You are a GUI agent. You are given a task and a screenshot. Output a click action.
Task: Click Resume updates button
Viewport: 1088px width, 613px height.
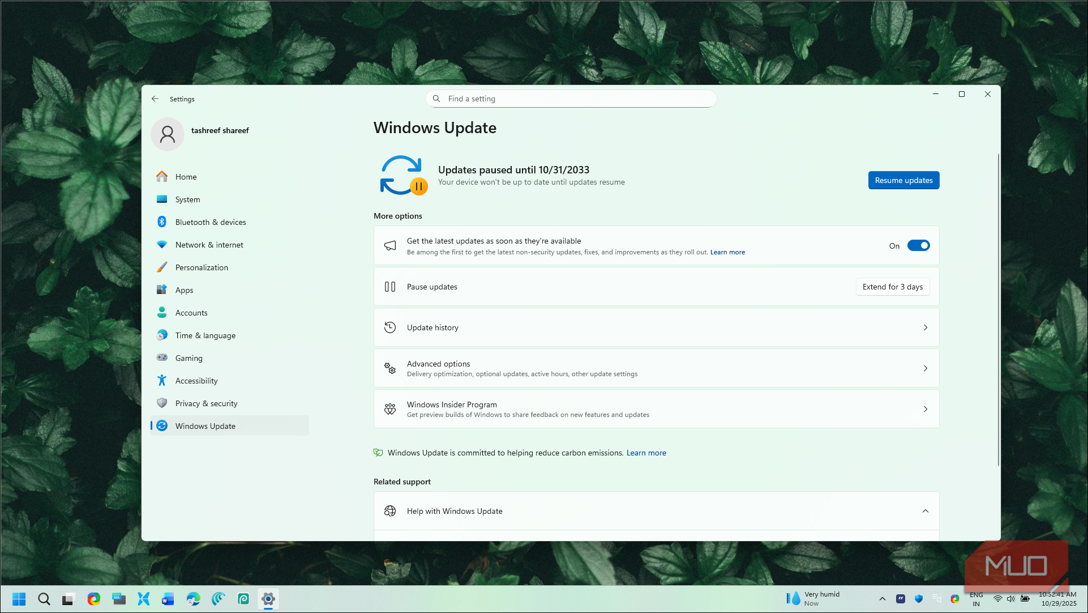pos(903,180)
